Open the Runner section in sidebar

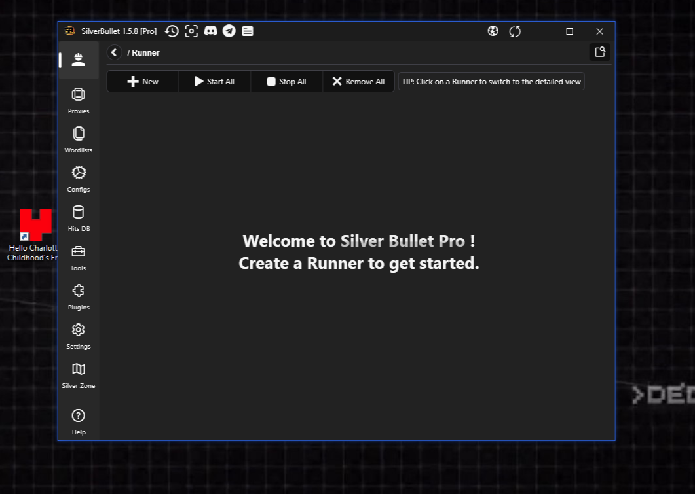(x=79, y=60)
